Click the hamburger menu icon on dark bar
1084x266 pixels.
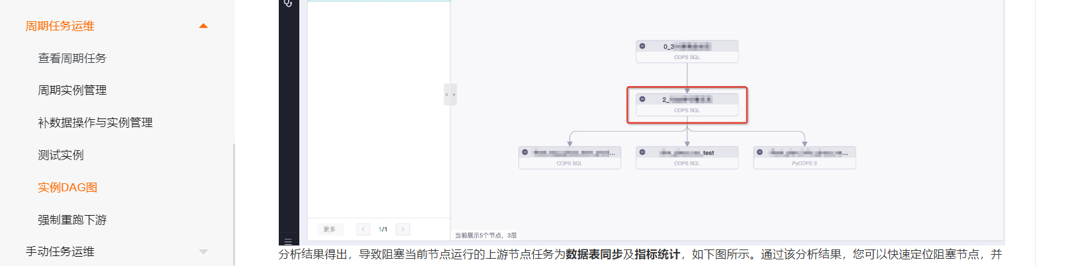point(288,241)
